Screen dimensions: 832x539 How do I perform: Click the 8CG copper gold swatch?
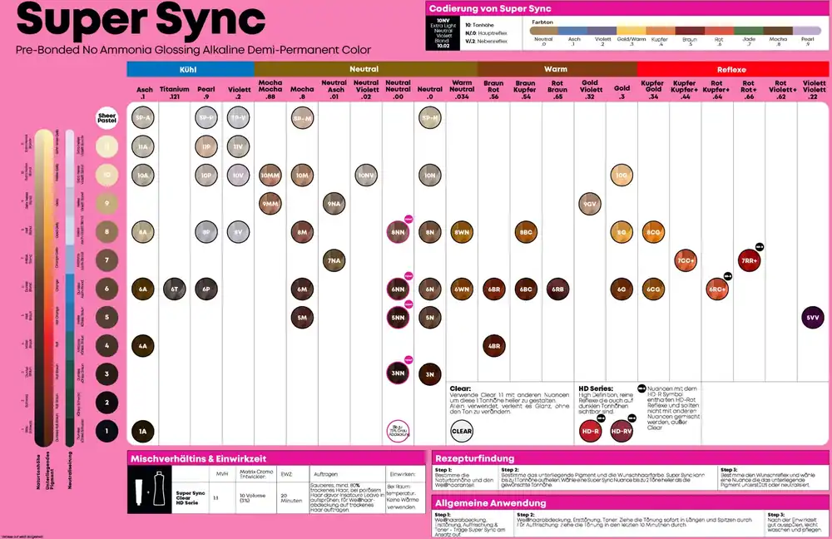pos(653,232)
